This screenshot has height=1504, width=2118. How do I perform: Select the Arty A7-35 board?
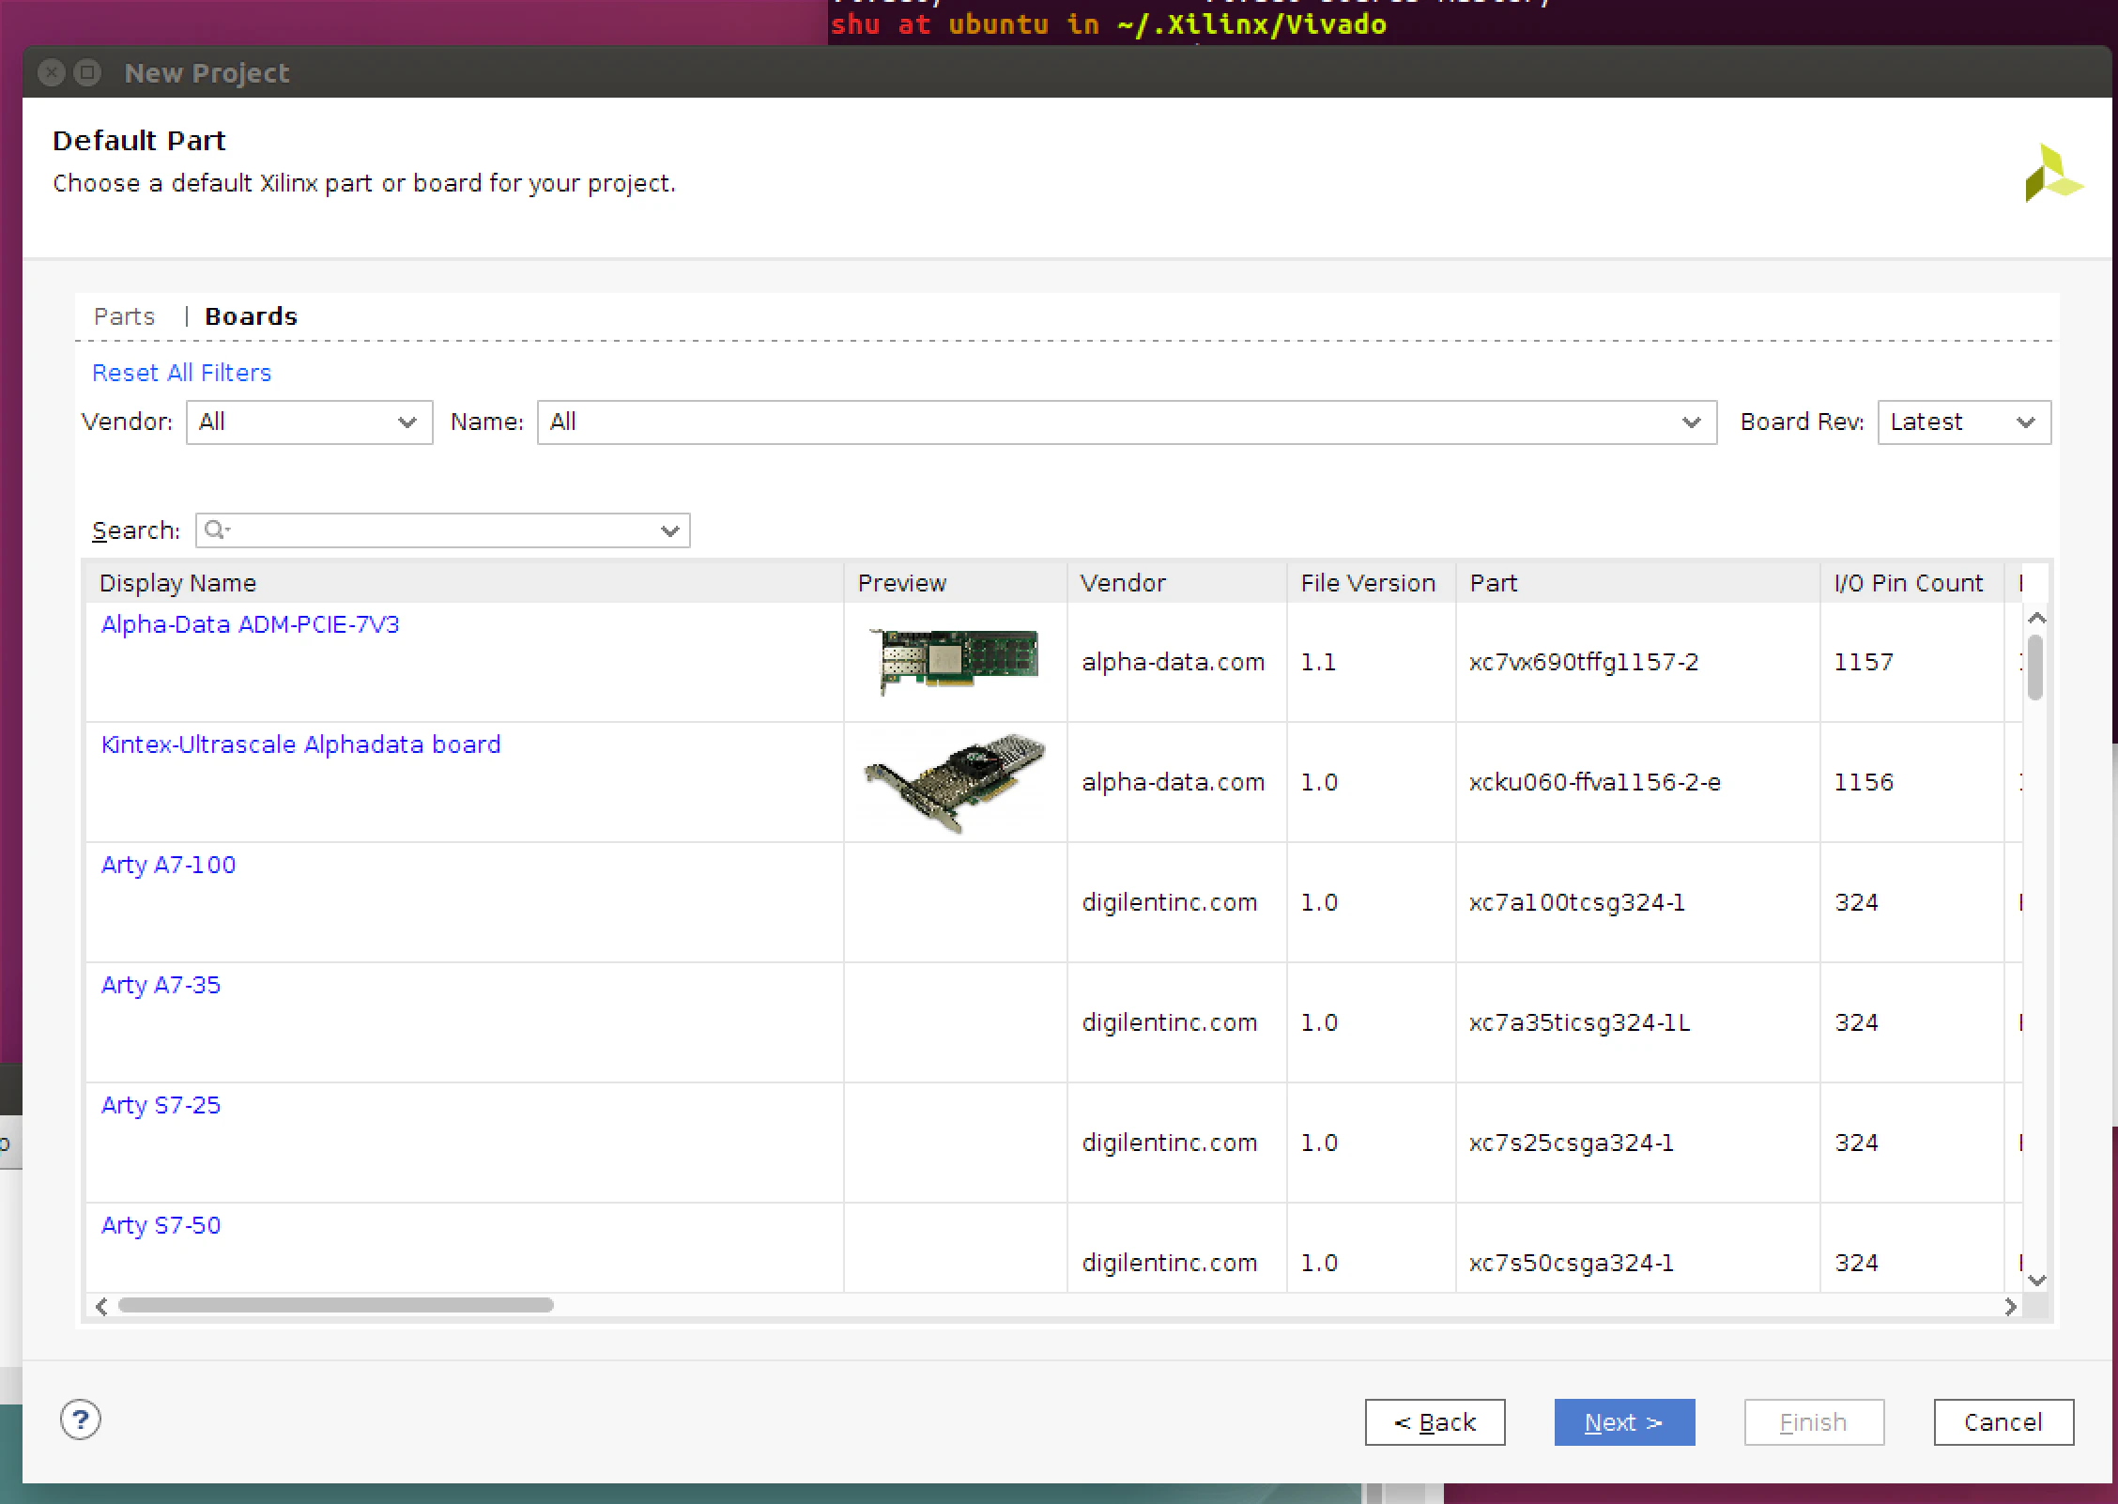(161, 985)
